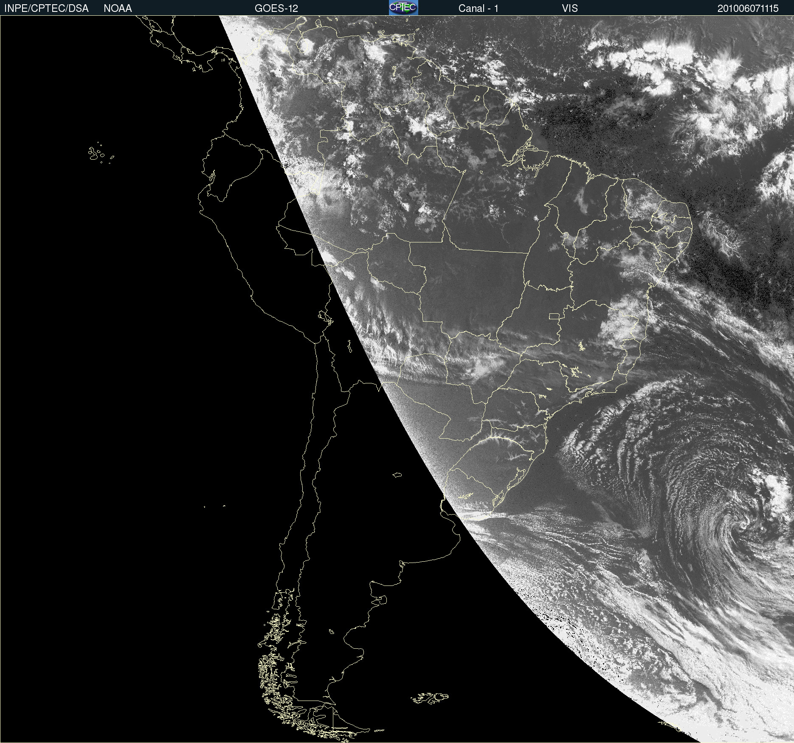The height and width of the screenshot is (743, 794).
Task: Click the GOES-12 satellite label
Action: click(x=276, y=8)
